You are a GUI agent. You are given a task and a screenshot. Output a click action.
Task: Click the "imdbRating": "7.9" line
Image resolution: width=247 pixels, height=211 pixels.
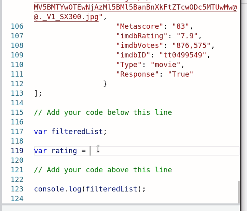pos(159,36)
